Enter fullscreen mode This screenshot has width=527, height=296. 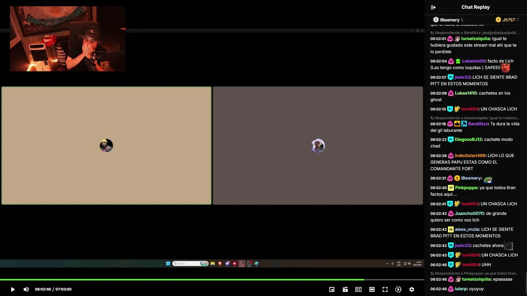click(x=385, y=289)
